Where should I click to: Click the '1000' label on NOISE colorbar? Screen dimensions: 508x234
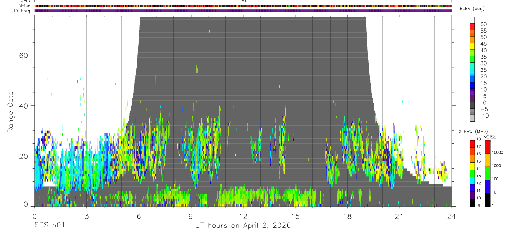pyautogui.click(x=496, y=166)
